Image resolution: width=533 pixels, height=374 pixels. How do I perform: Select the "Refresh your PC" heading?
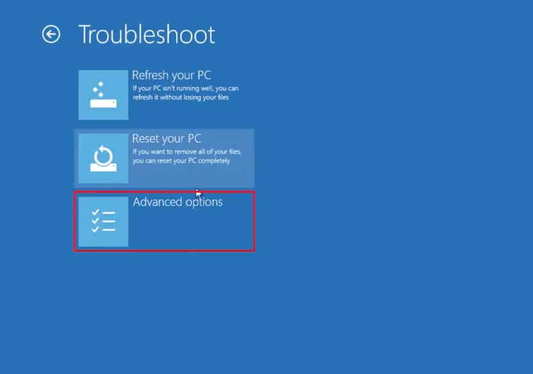click(172, 75)
